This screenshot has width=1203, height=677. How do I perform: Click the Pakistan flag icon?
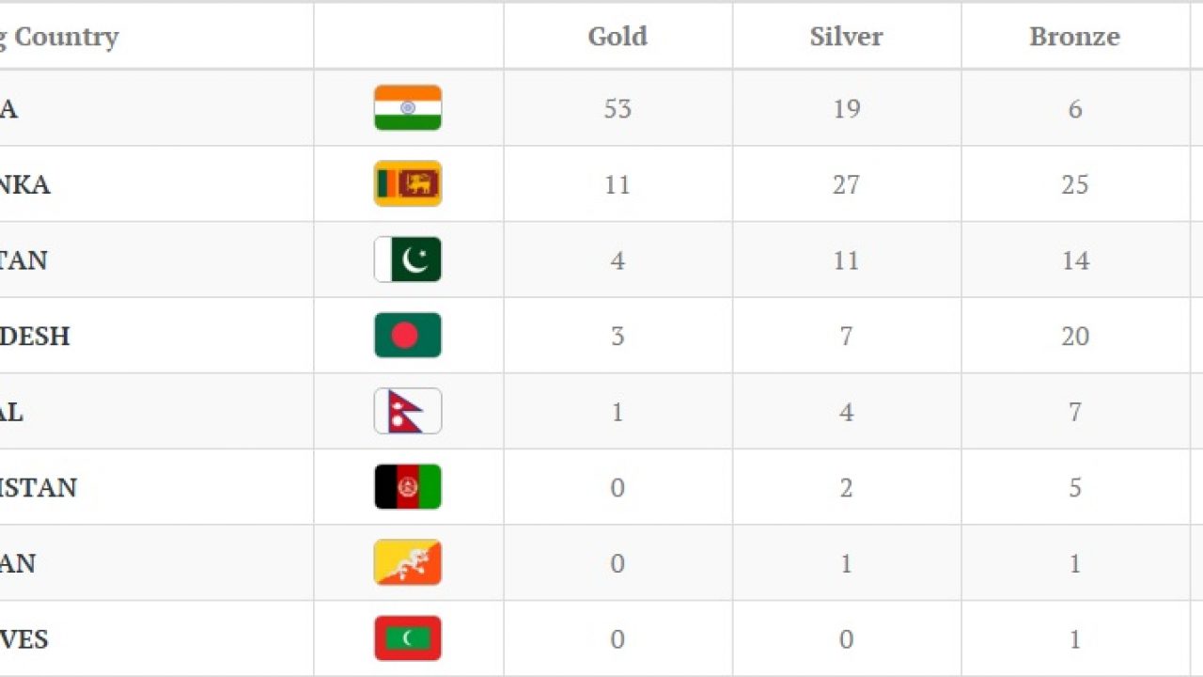(408, 260)
